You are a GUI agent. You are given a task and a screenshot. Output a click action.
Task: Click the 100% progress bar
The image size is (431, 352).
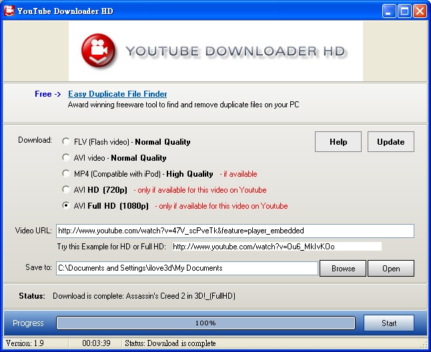205,323
